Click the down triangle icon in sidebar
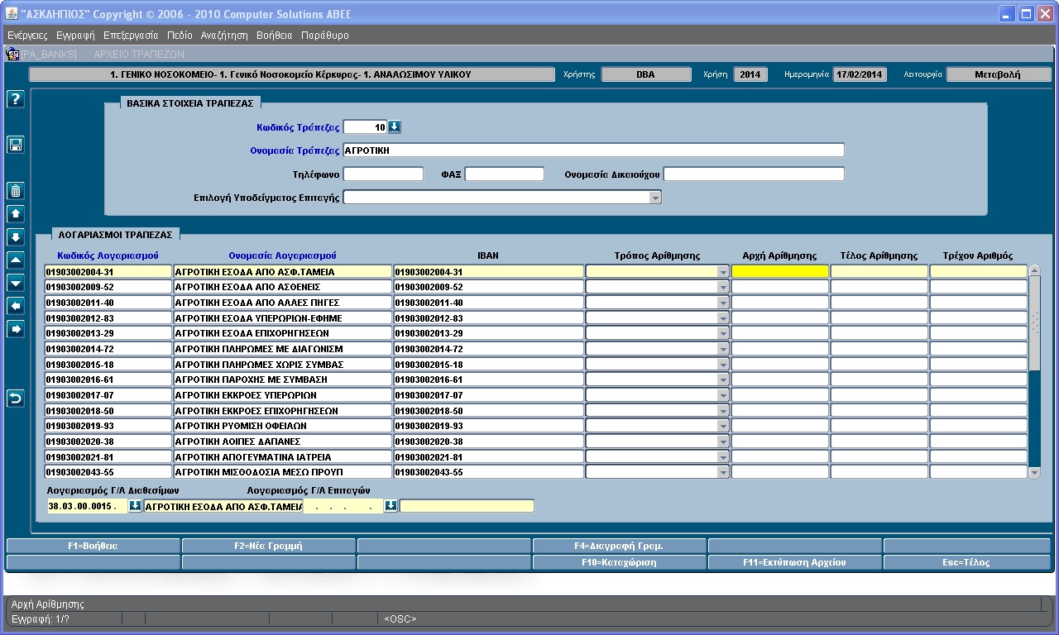 tap(16, 283)
